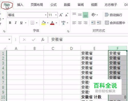This screenshot has width=128, height=101.
Task: Open insert function fx button
Action: tap(43, 40)
